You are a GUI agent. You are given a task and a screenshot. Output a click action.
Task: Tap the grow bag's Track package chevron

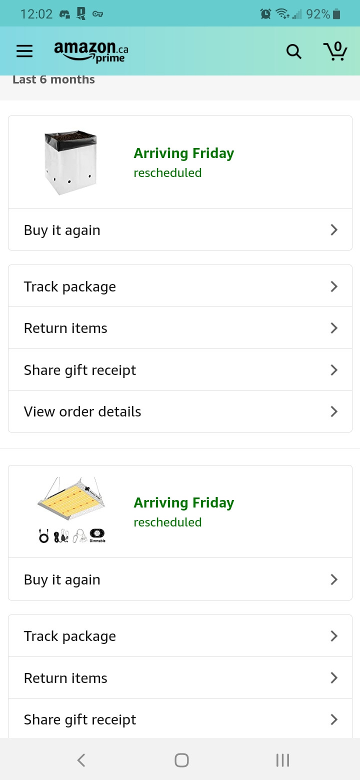334,286
